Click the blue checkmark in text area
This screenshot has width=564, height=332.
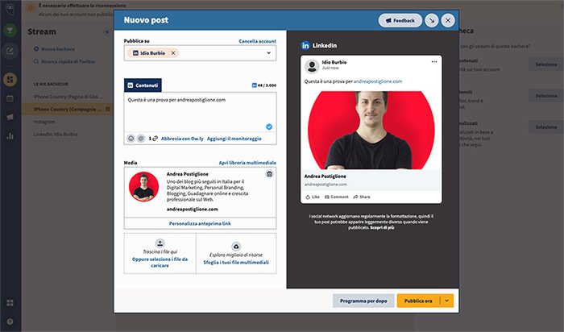(268, 127)
